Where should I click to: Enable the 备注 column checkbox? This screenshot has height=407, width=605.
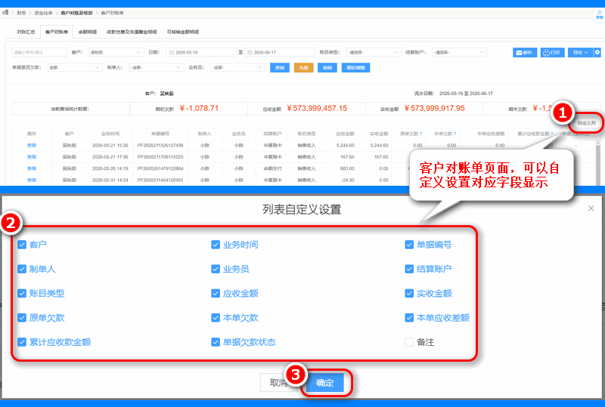(x=409, y=342)
